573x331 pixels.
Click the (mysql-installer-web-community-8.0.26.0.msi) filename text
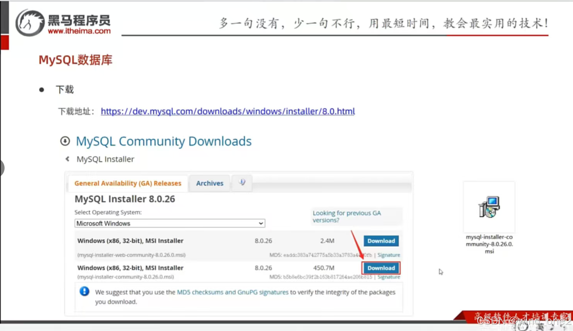pyautogui.click(x=131, y=255)
